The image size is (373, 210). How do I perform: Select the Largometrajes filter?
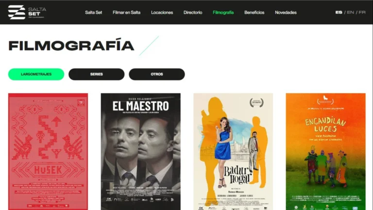tap(36, 74)
